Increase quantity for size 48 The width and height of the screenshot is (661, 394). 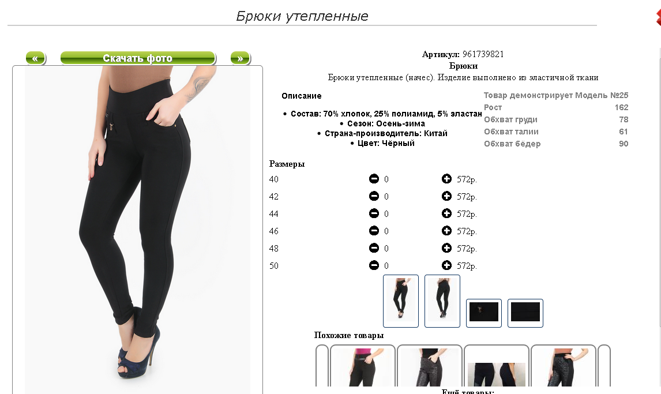coord(446,248)
